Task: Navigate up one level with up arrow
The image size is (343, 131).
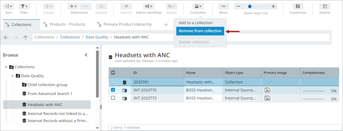Action: tap(25, 38)
